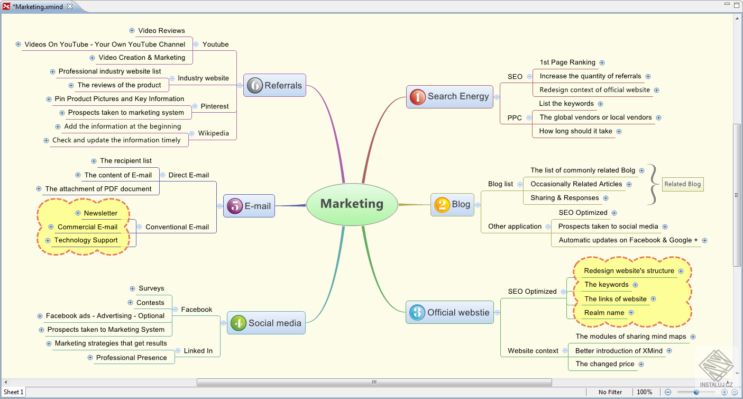Click the orange number 2 marker on Blog
This screenshot has width=743, height=399.
pyautogui.click(x=442, y=204)
